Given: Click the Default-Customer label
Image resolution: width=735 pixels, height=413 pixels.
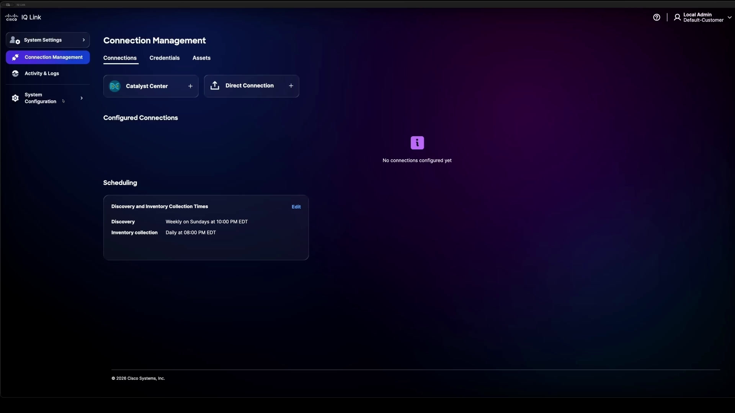Looking at the screenshot, I should (704, 20).
